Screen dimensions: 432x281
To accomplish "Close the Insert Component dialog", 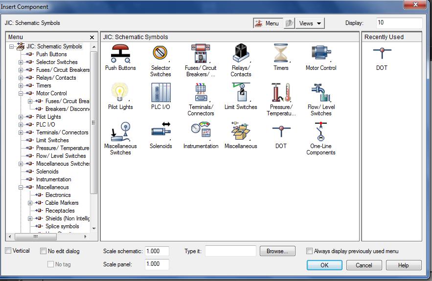I will (415, 4).
